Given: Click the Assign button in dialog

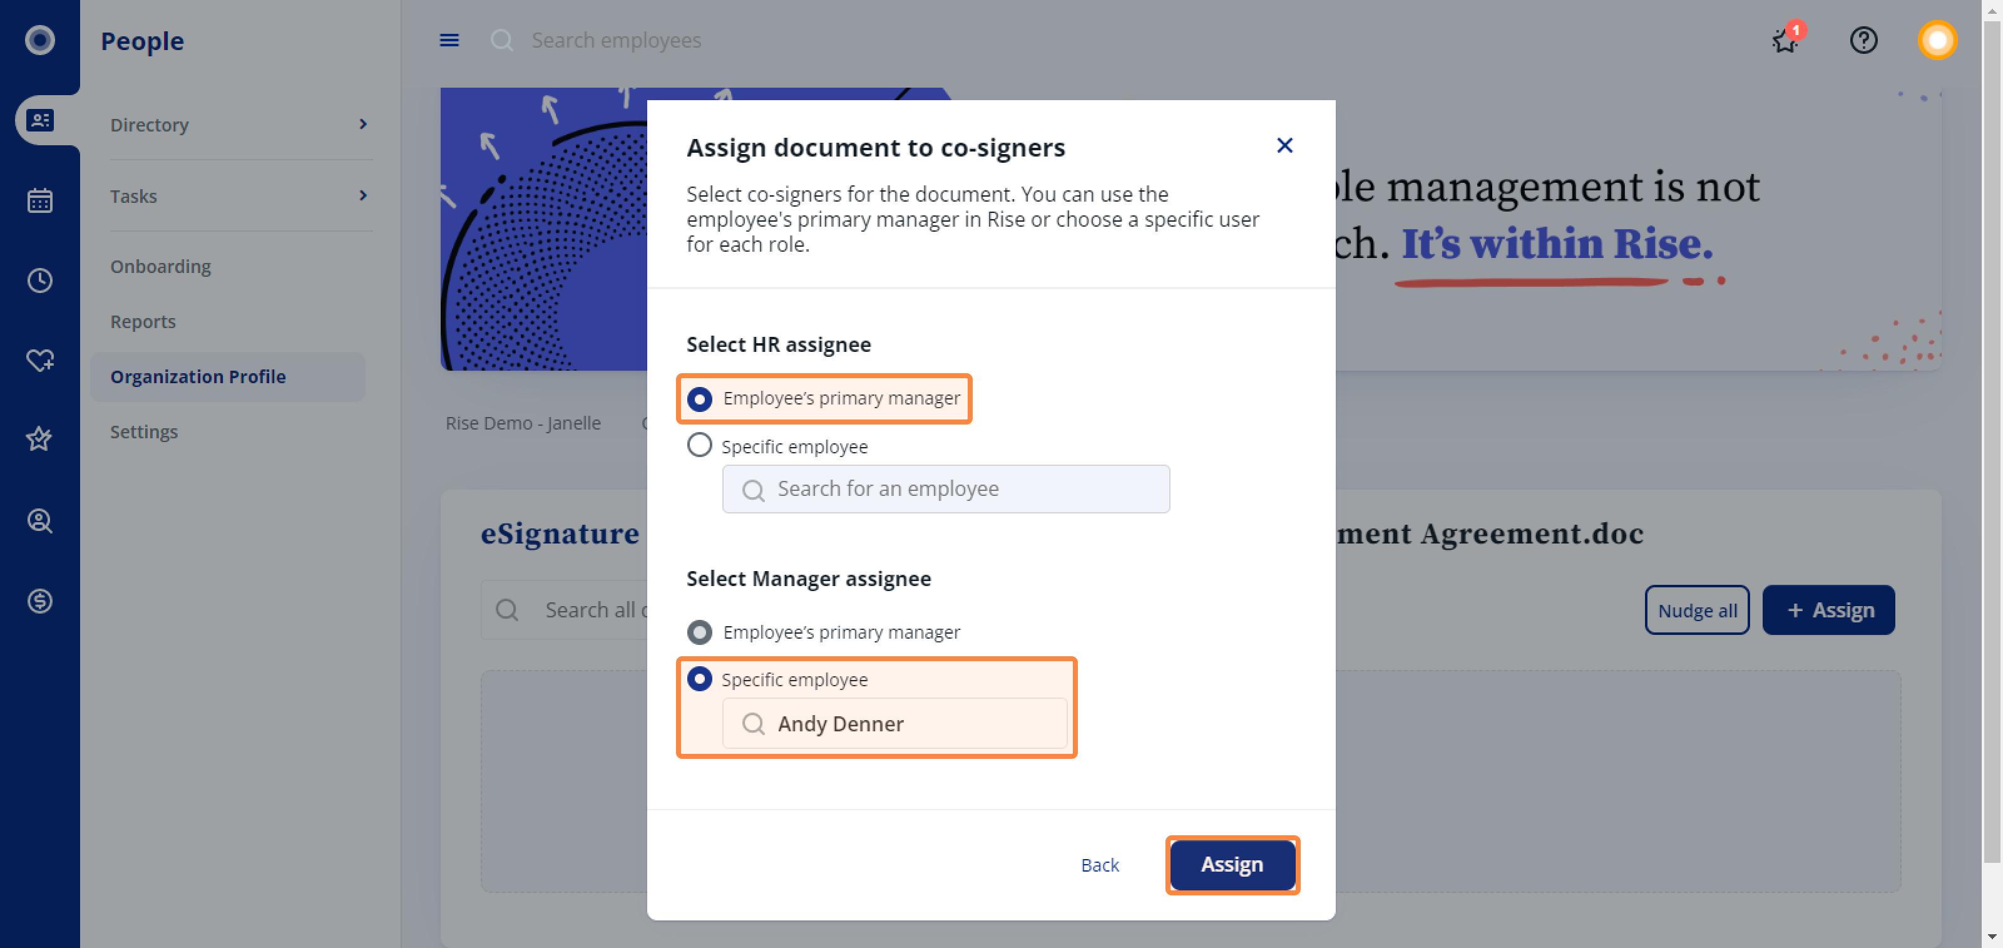Looking at the screenshot, I should pyautogui.click(x=1232, y=864).
